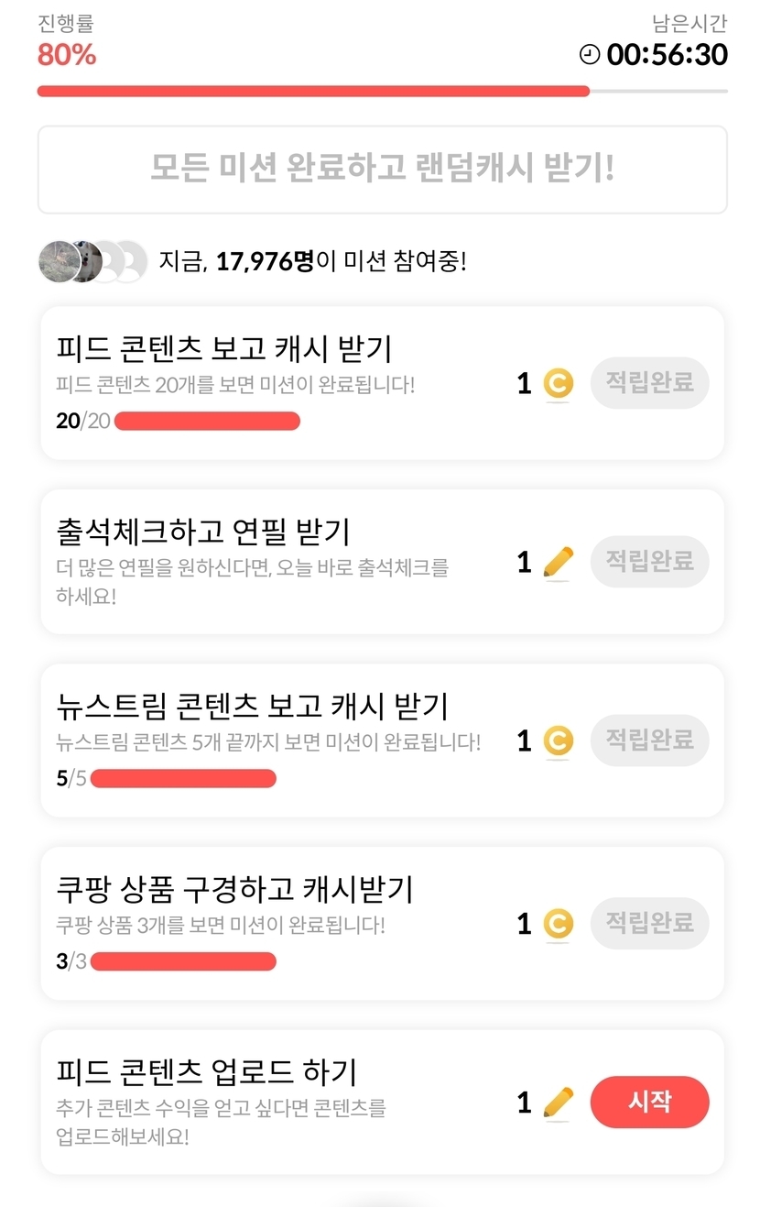Click the 00:56:30 remaining time counter
Screen dimensions: 760x1207
(667, 55)
